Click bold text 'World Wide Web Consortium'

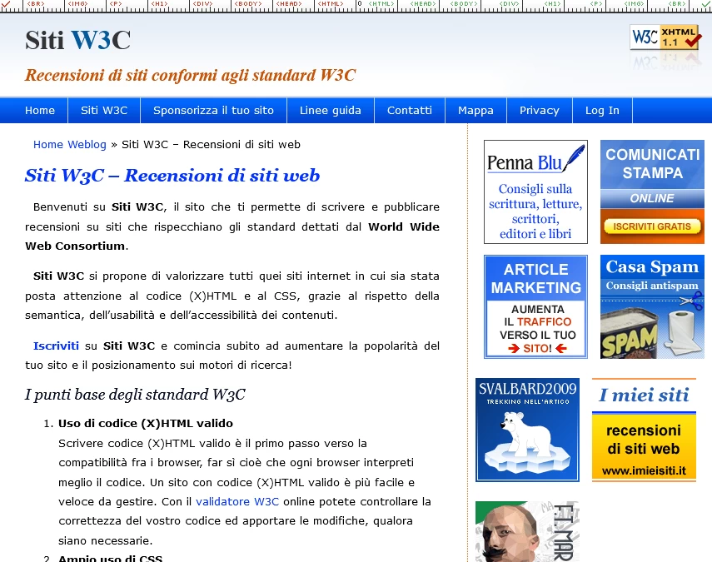tap(232, 236)
